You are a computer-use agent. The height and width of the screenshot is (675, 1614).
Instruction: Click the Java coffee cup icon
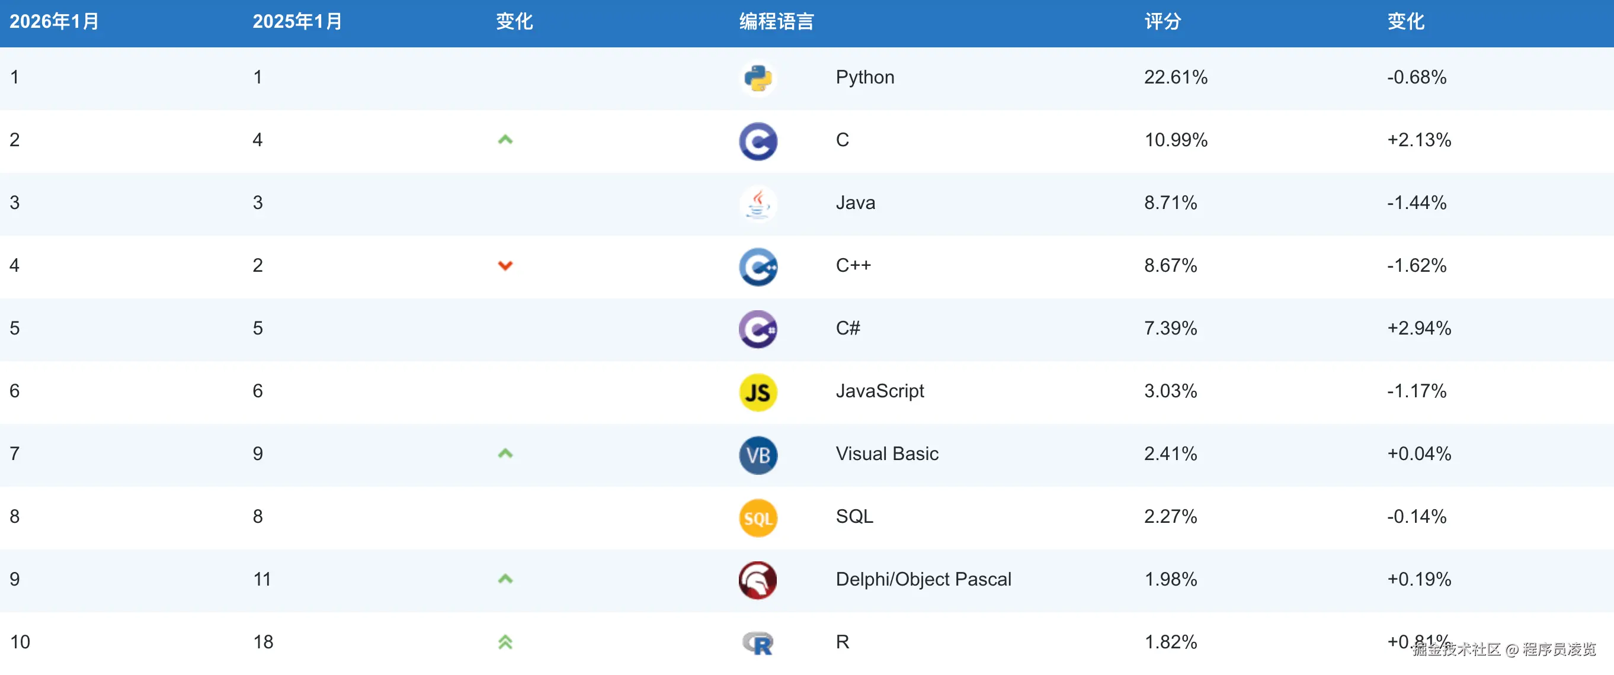click(757, 204)
